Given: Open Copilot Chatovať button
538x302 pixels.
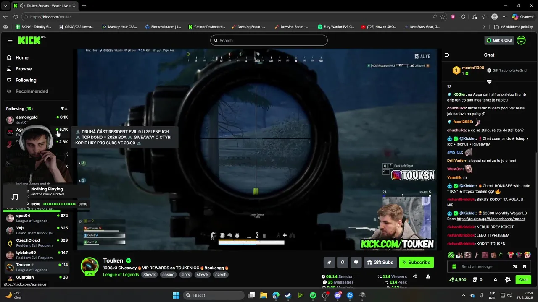Looking at the screenshot, I should tap(523, 17).
